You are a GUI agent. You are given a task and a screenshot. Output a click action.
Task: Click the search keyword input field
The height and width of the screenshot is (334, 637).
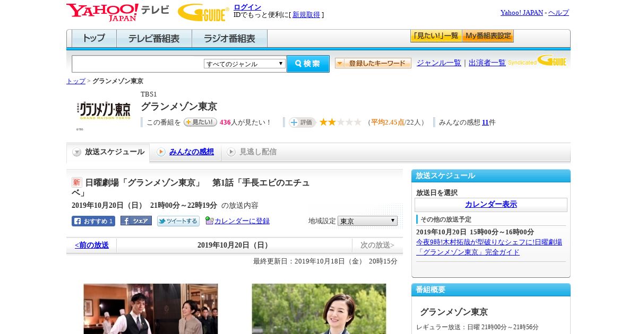(x=138, y=64)
